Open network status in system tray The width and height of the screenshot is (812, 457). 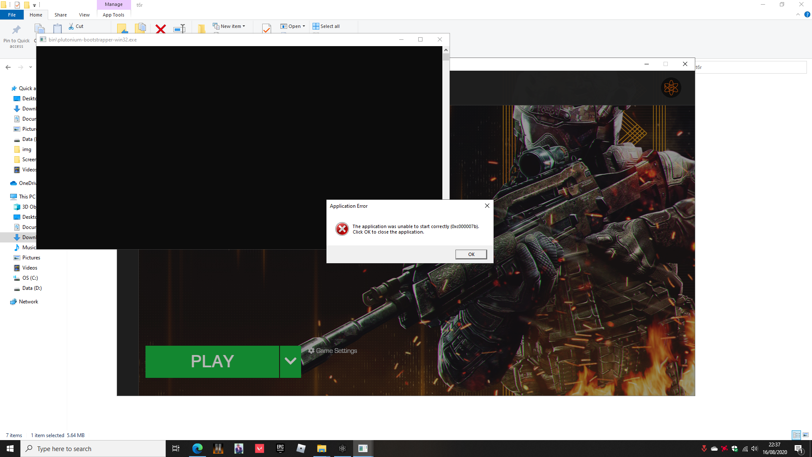[x=745, y=449]
